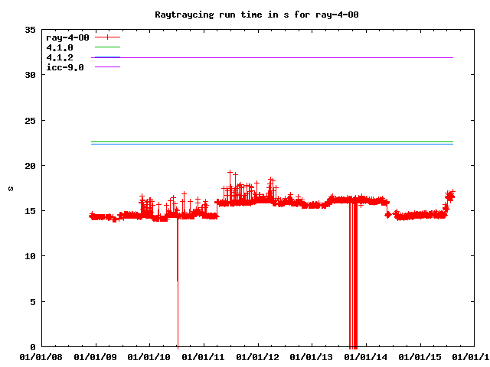490x367 pixels.
Task: Click the thick blue 4.1.2 legend line sample
Action: click(108, 57)
